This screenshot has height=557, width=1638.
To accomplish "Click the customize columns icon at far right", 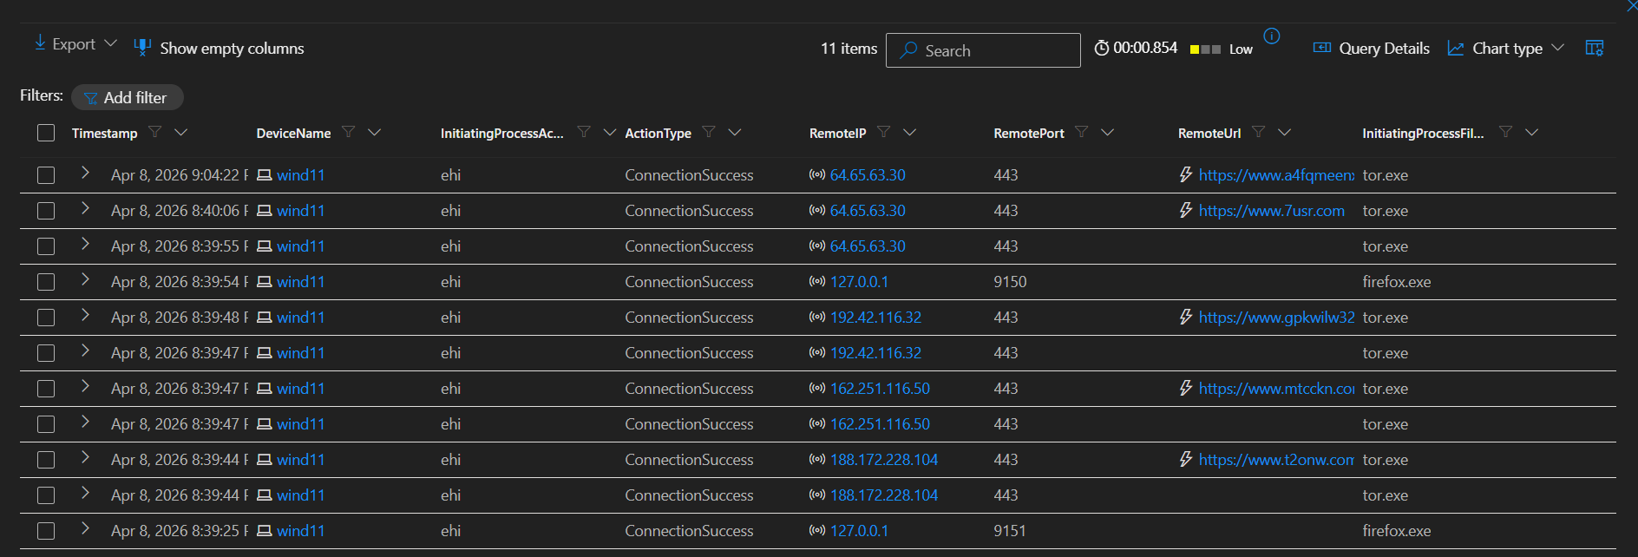I will pyautogui.click(x=1594, y=48).
